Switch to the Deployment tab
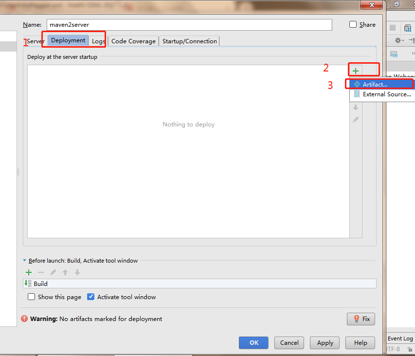Viewport: 415px width, 356px height. [68, 40]
